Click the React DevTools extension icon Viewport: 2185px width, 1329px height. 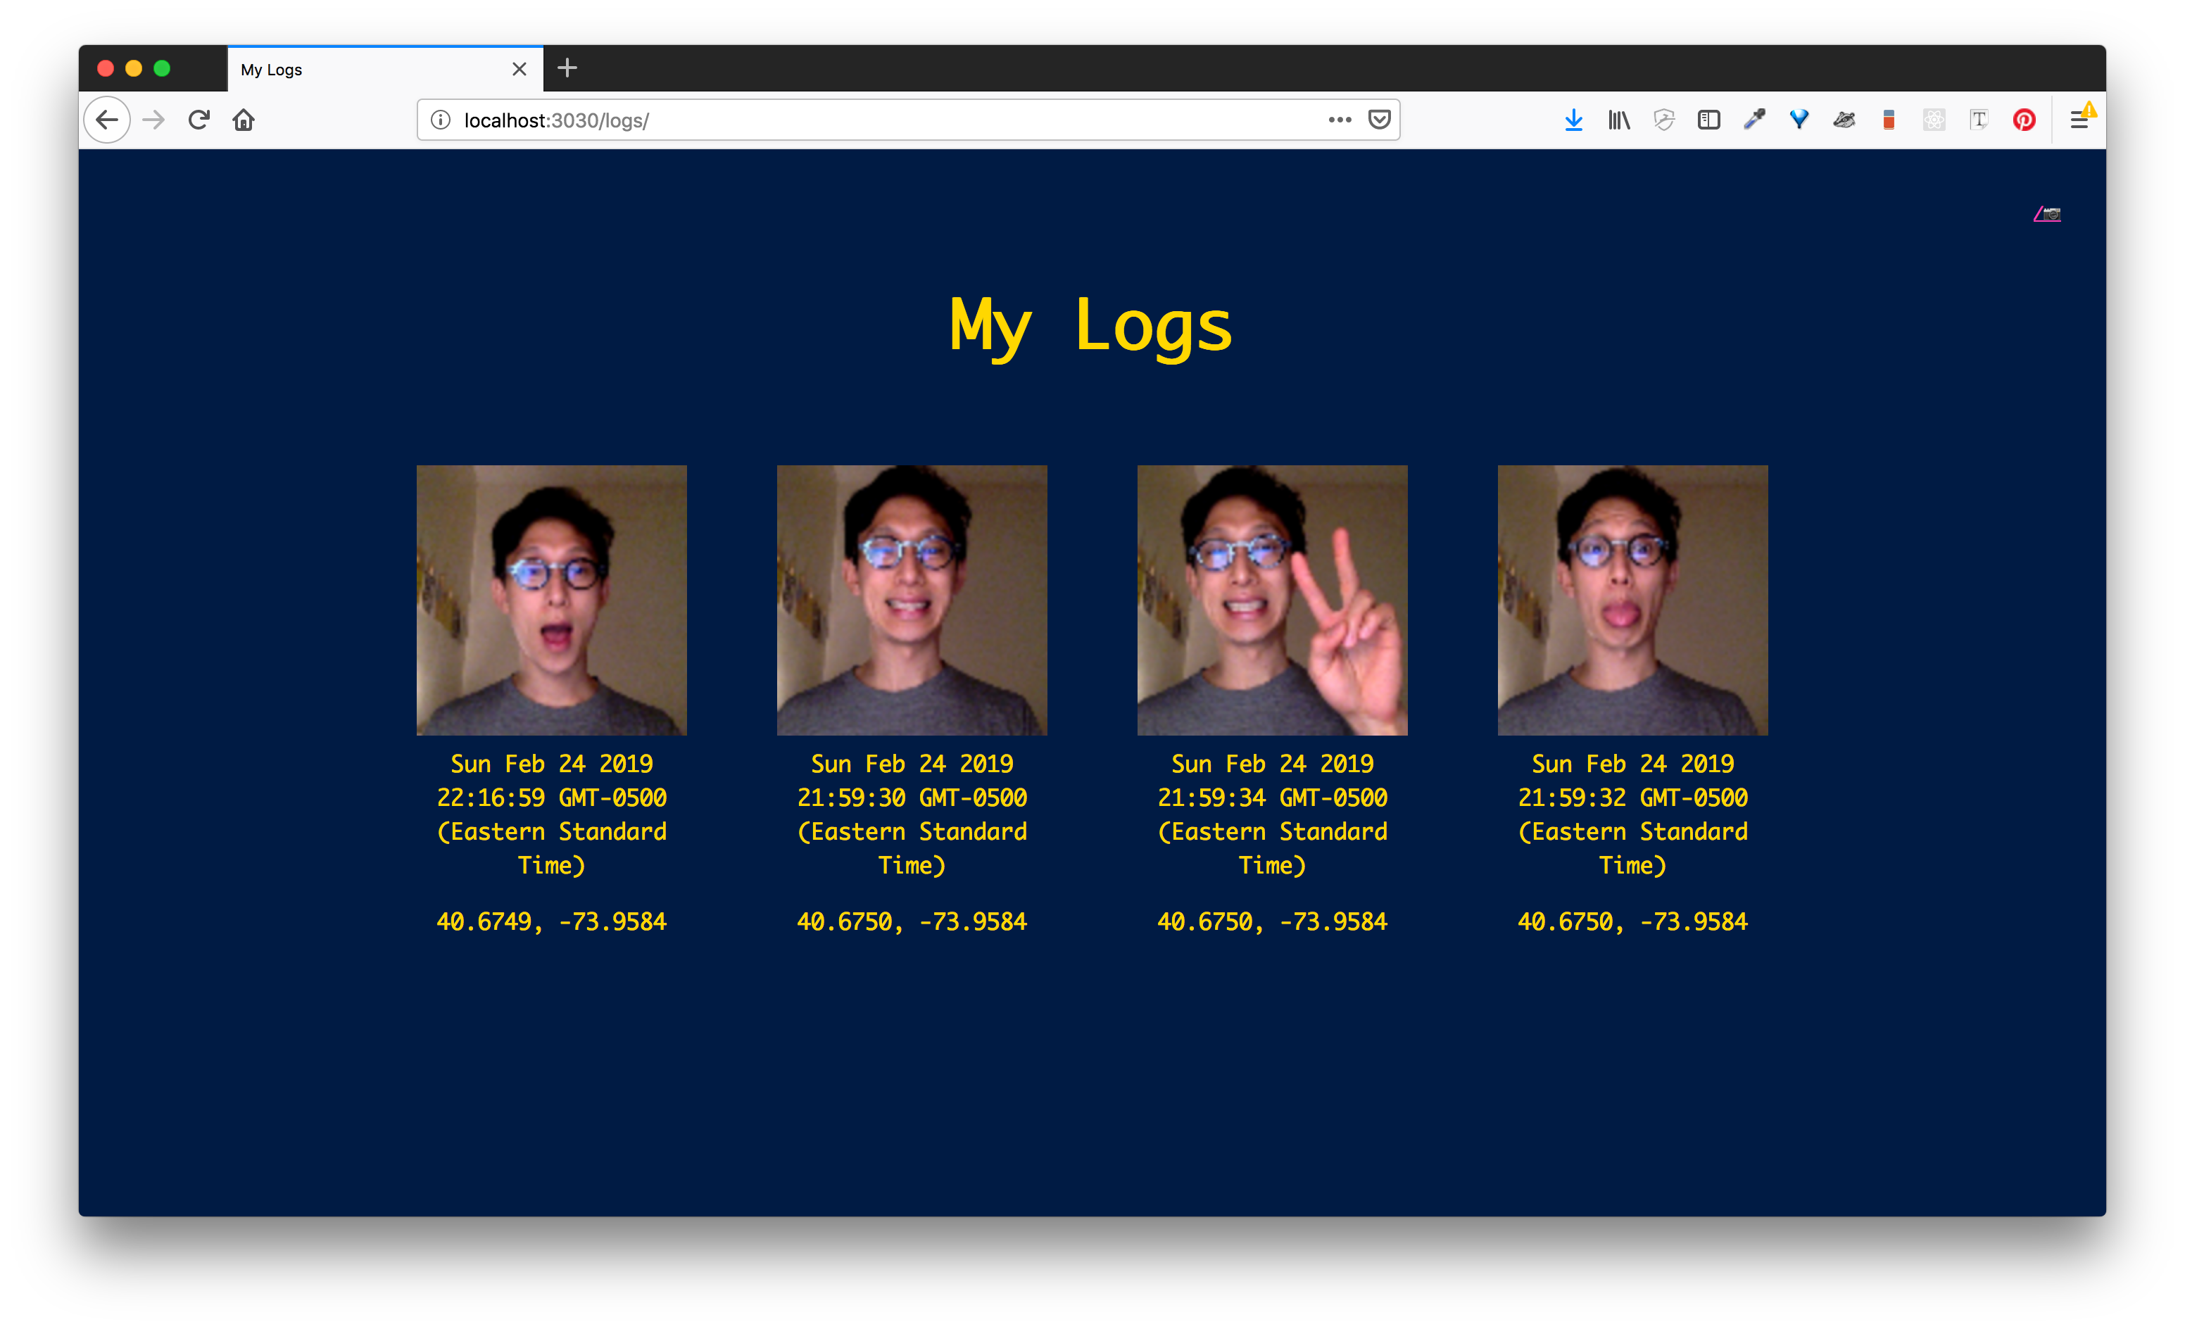click(1934, 120)
